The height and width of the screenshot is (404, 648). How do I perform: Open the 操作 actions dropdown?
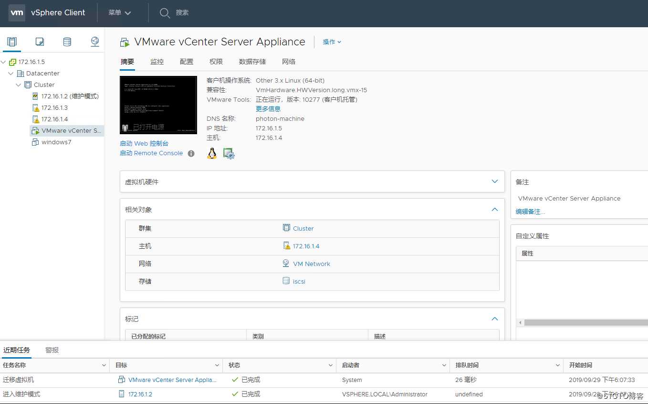(x=332, y=42)
